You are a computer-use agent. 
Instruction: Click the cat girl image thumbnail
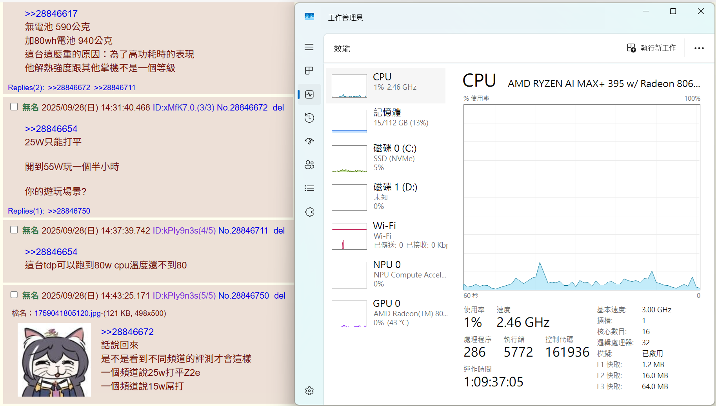[x=54, y=360]
